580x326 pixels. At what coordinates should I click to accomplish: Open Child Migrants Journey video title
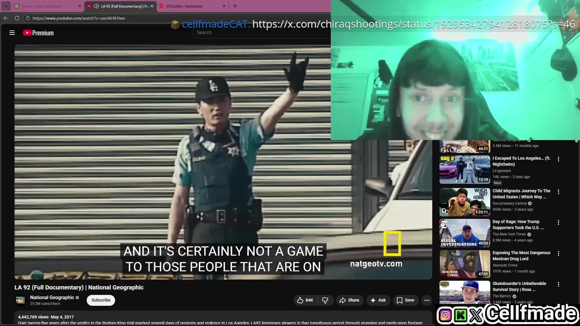coord(522,194)
